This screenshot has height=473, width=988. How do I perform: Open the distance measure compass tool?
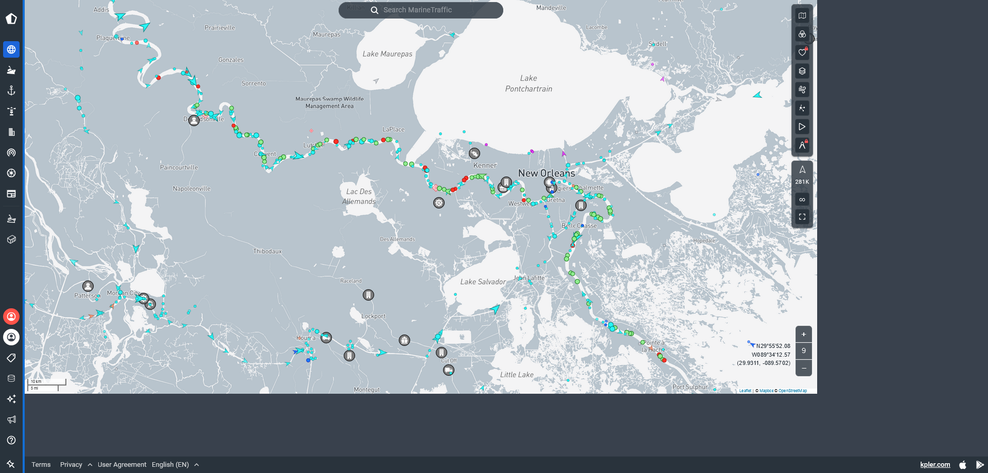click(802, 145)
